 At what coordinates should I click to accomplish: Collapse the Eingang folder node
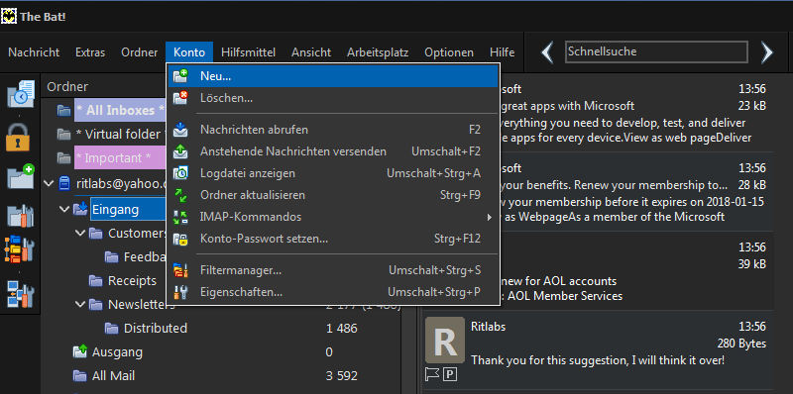click(x=64, y=209)
